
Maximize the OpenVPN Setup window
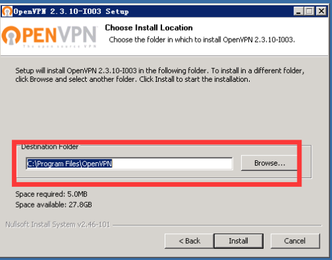[309, 11]
